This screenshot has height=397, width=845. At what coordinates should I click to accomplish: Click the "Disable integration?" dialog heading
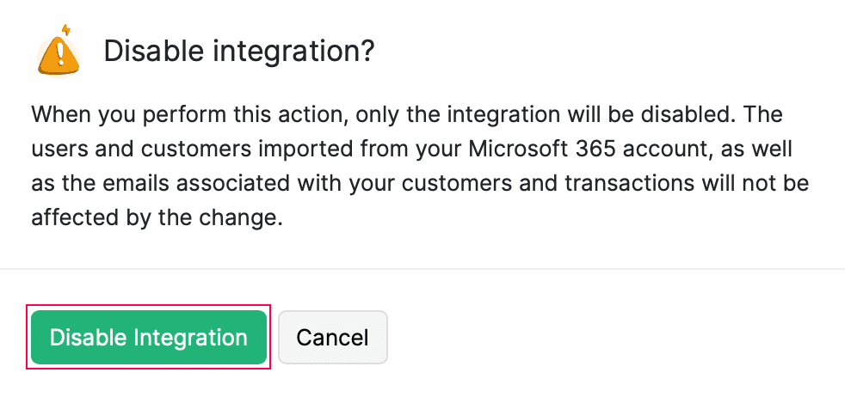tap(238, 53)
